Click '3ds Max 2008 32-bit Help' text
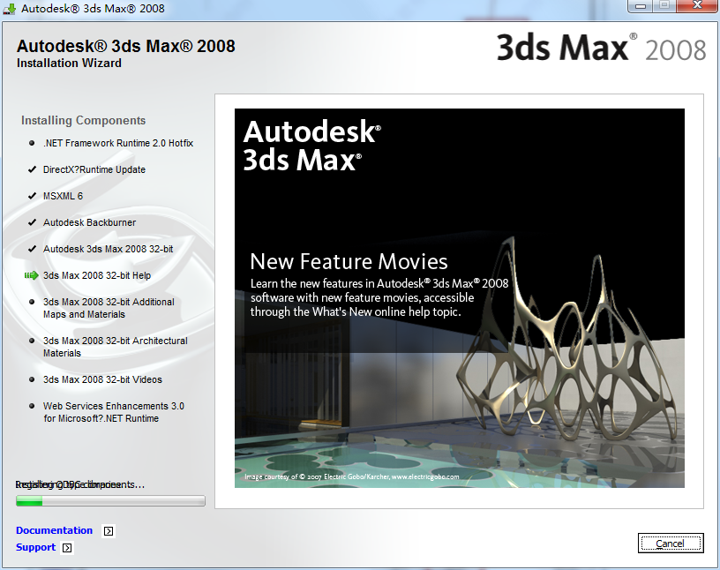 [x=97, y=275]
